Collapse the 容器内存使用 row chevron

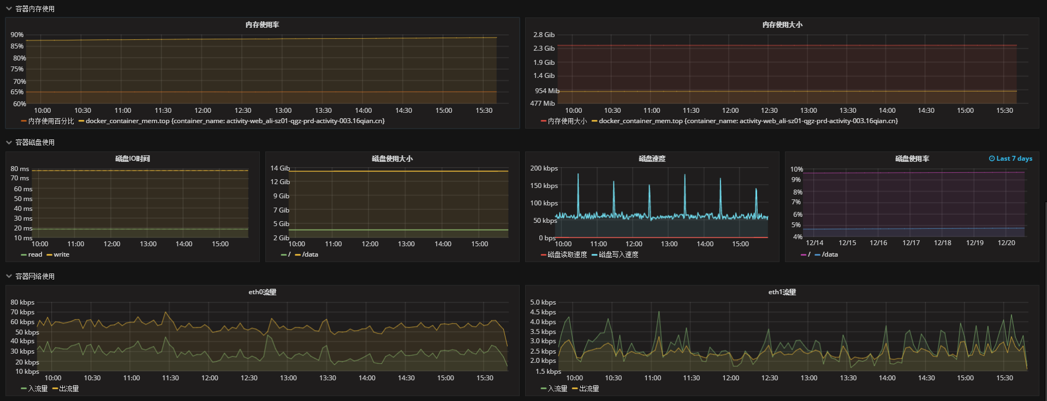point(9,9)
